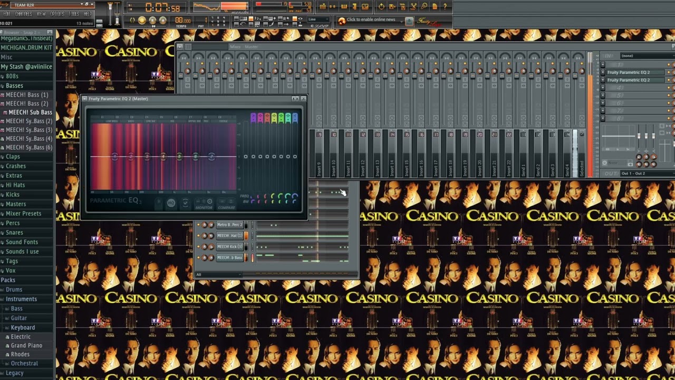Screen dimensions: 675x380
Task: Click the save new version icon
Action: coord(392,7)
